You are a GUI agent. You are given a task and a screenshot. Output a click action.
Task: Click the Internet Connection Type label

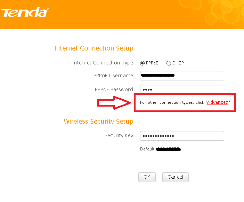point(103,63)
